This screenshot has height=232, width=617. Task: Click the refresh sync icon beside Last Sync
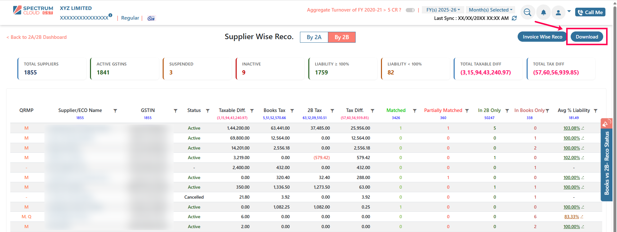(x=514, y=18)
